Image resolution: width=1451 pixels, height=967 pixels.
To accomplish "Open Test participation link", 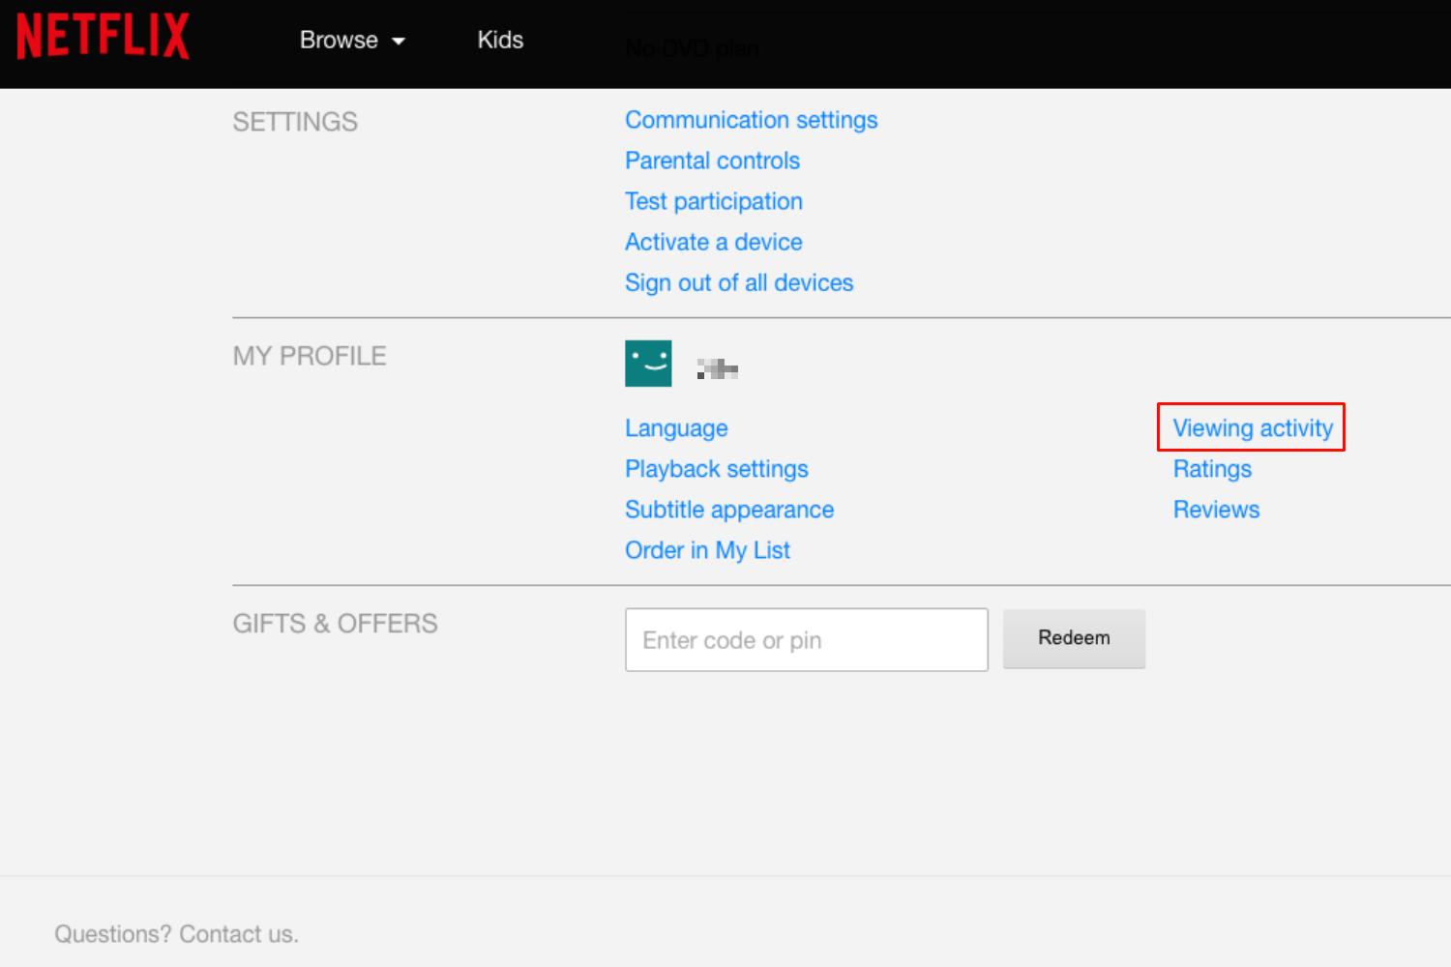I will click(713, 201).
